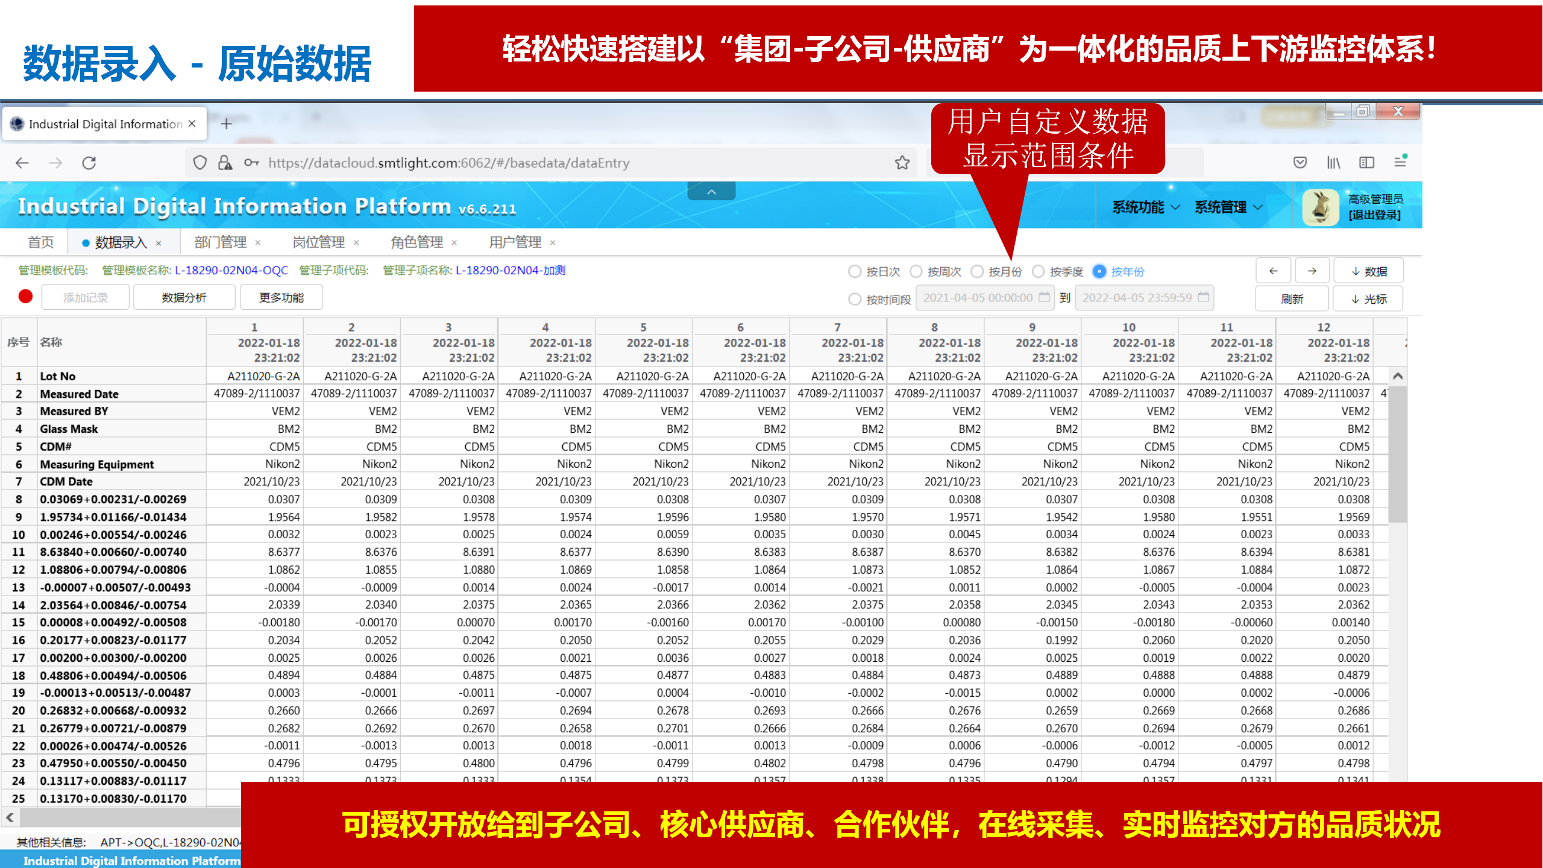Toggle the browser sidebar icon
This screenshot has height=868, width=1543.
click(1366, 163)
